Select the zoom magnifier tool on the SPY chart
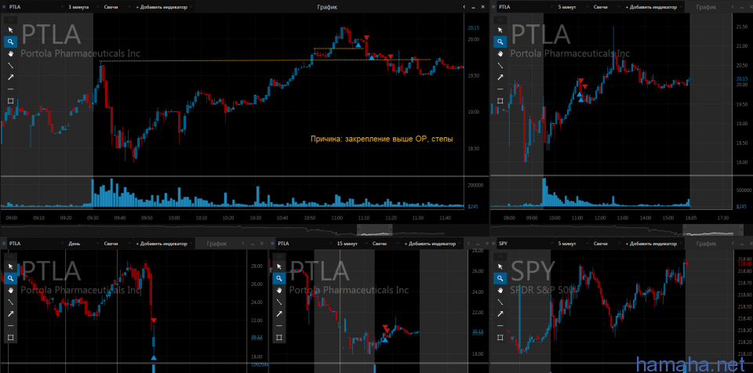The height and width of the screenshot is (373, 753). (500, 278)
